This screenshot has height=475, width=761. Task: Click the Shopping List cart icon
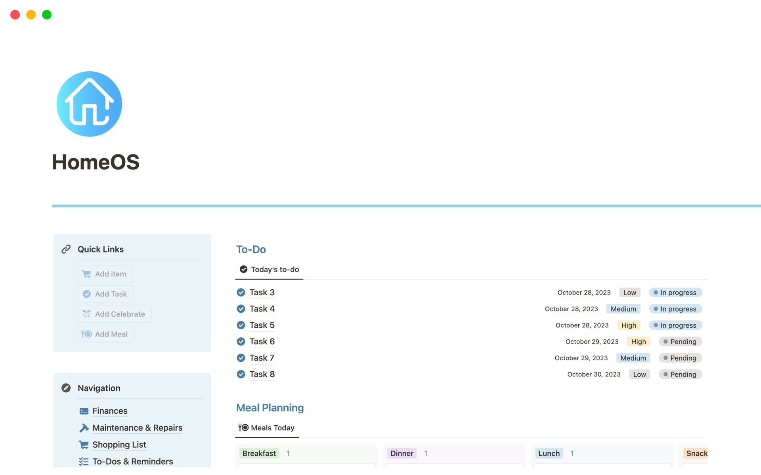84,445
